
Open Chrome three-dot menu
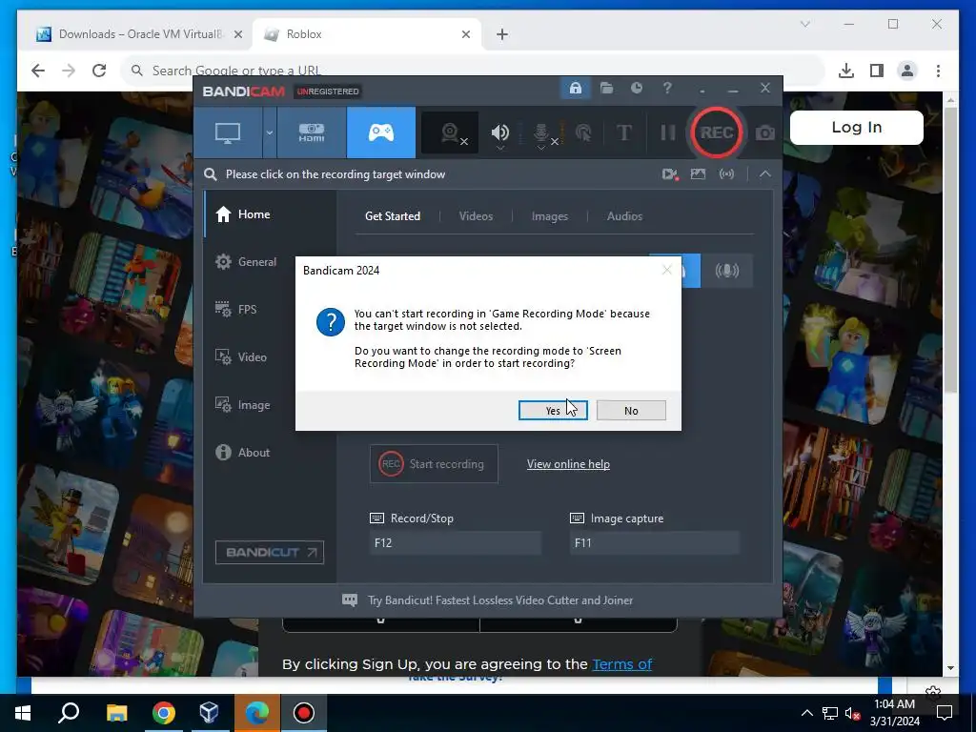pyautogui.click(x=938, y=71)
